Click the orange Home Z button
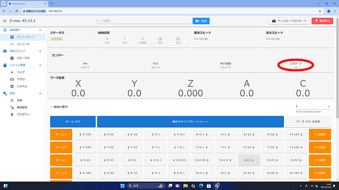The image size is (339, 190). click(61, 160)
